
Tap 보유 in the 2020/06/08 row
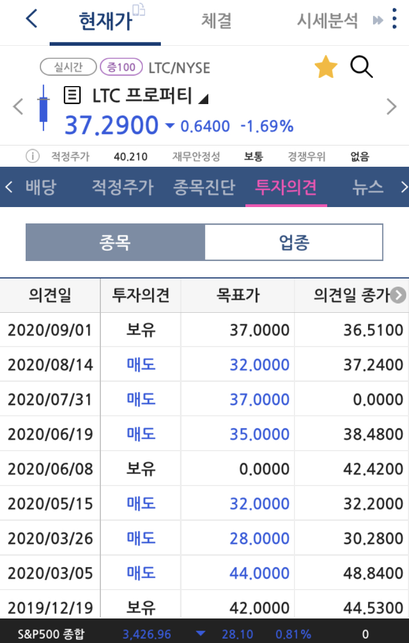pos(141,469)
